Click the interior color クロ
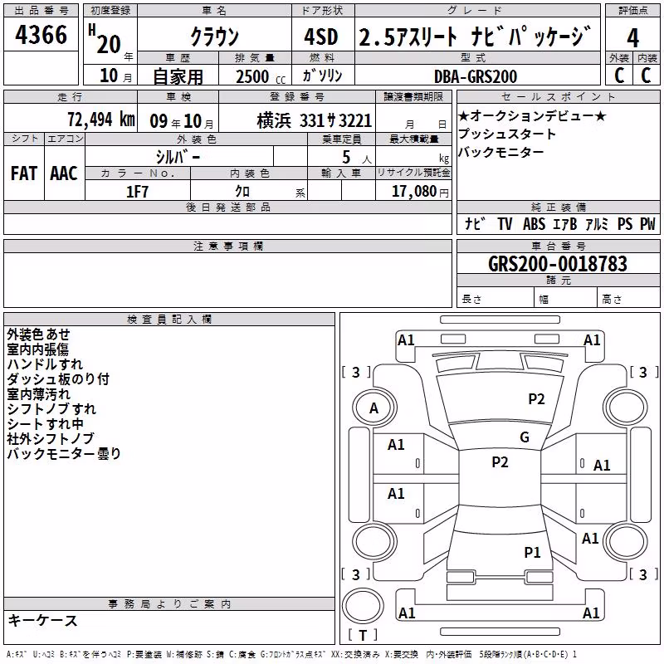This screenshot has width=664, height=664. tap(242, 192)
